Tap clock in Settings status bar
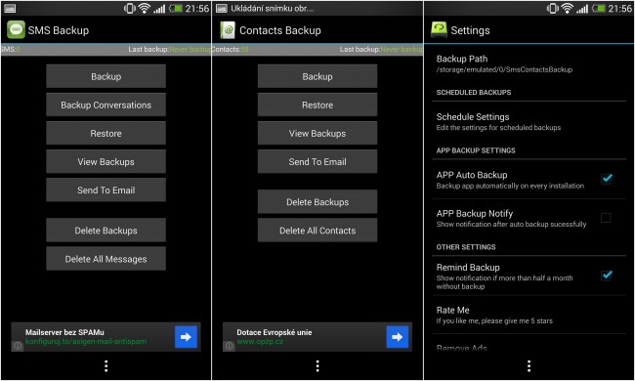 (x=619, y=9)
